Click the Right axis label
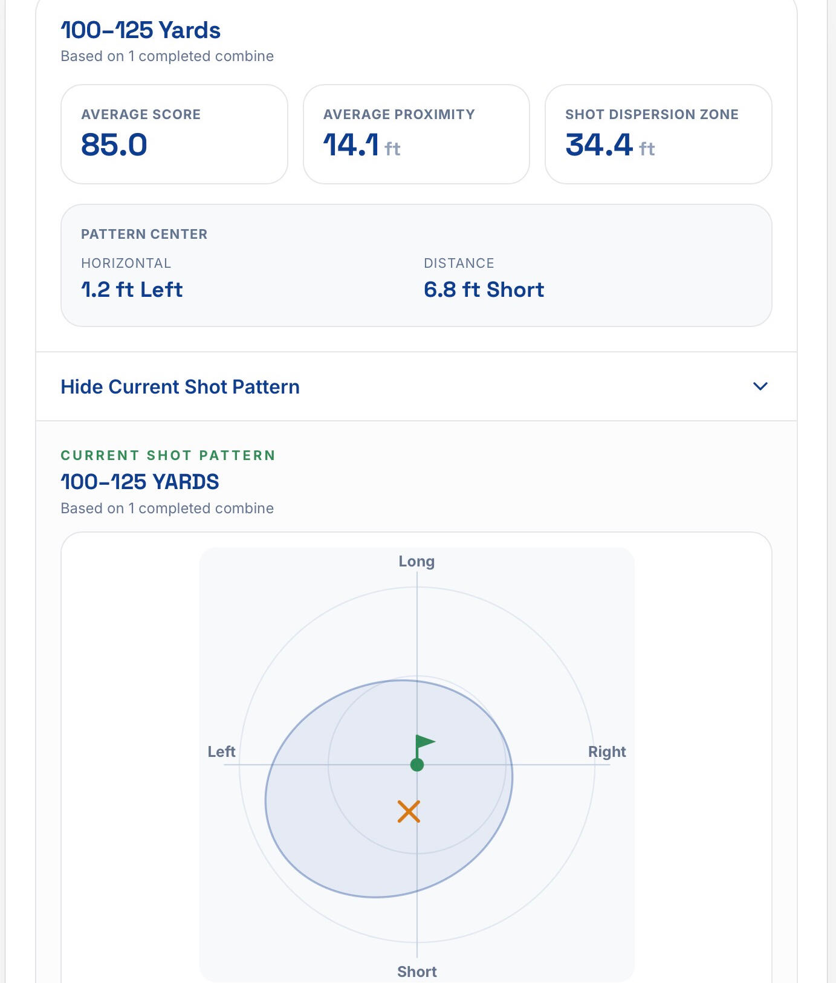The image size is (836, 983). pyautogui.click(x=607, y=751)
